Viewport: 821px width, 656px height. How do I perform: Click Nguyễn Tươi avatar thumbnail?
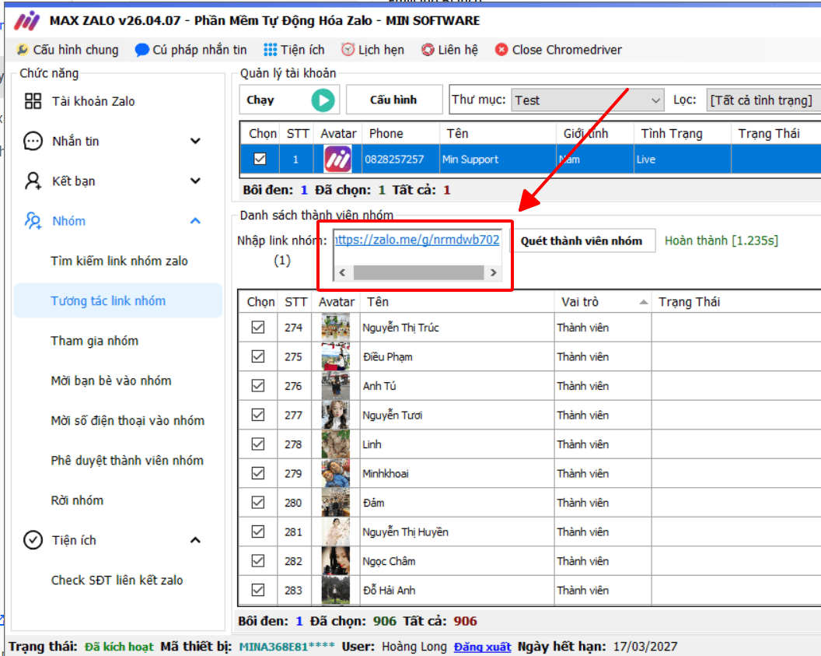click(336, 415)
